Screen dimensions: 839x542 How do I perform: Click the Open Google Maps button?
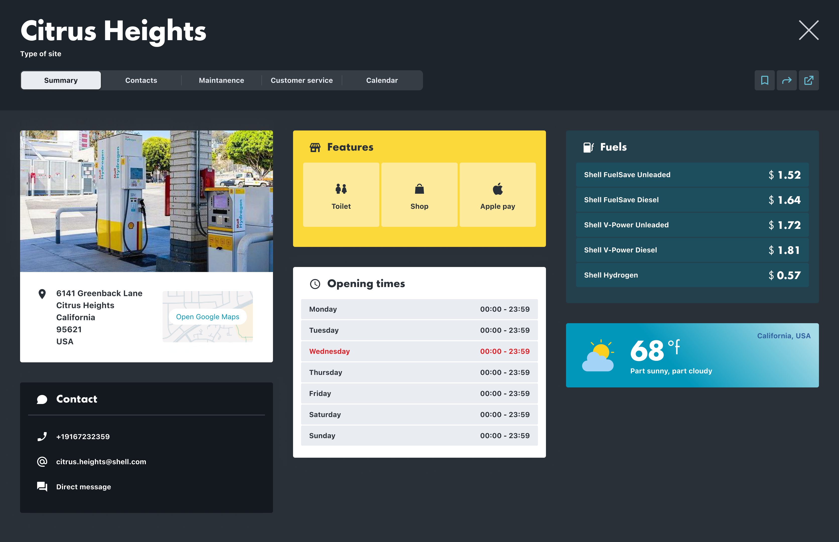click(208, 317)
